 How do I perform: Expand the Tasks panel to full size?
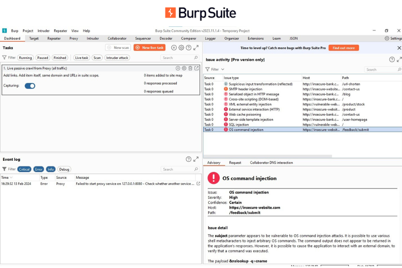196,48
